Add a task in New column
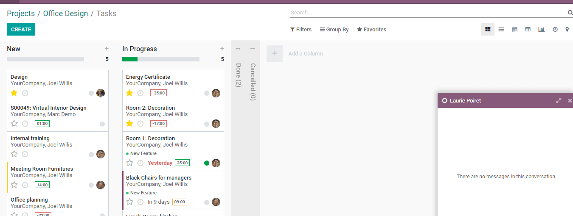Image resolution: width=573 pixels, height=216 pixels. (107, 49)
